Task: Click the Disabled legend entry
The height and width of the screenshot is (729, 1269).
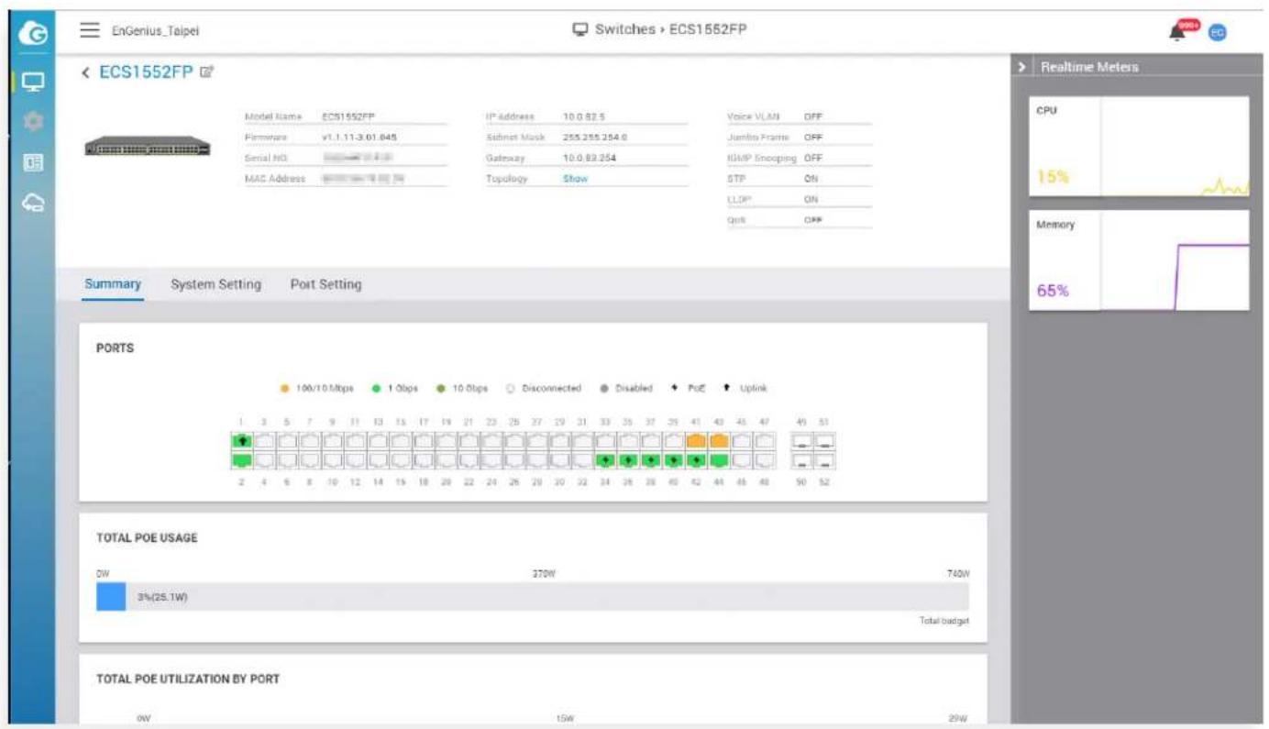Action: coord(626,388)
